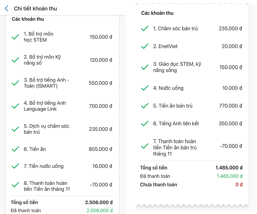Select checkmark for Bổ trợ tiếng Anh - Toán (ISMART)
Screen dimensions: 257x214
tap(15, 83)
